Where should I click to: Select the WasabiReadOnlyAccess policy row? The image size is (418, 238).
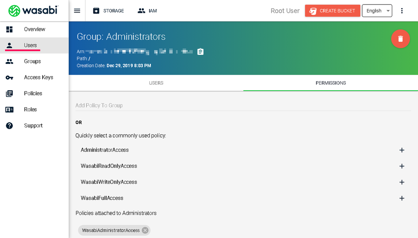[x=243, y=166]
